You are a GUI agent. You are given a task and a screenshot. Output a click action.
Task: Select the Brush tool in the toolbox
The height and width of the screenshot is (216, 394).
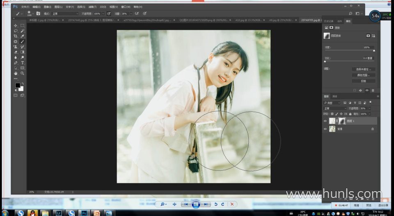pos(22,42)
